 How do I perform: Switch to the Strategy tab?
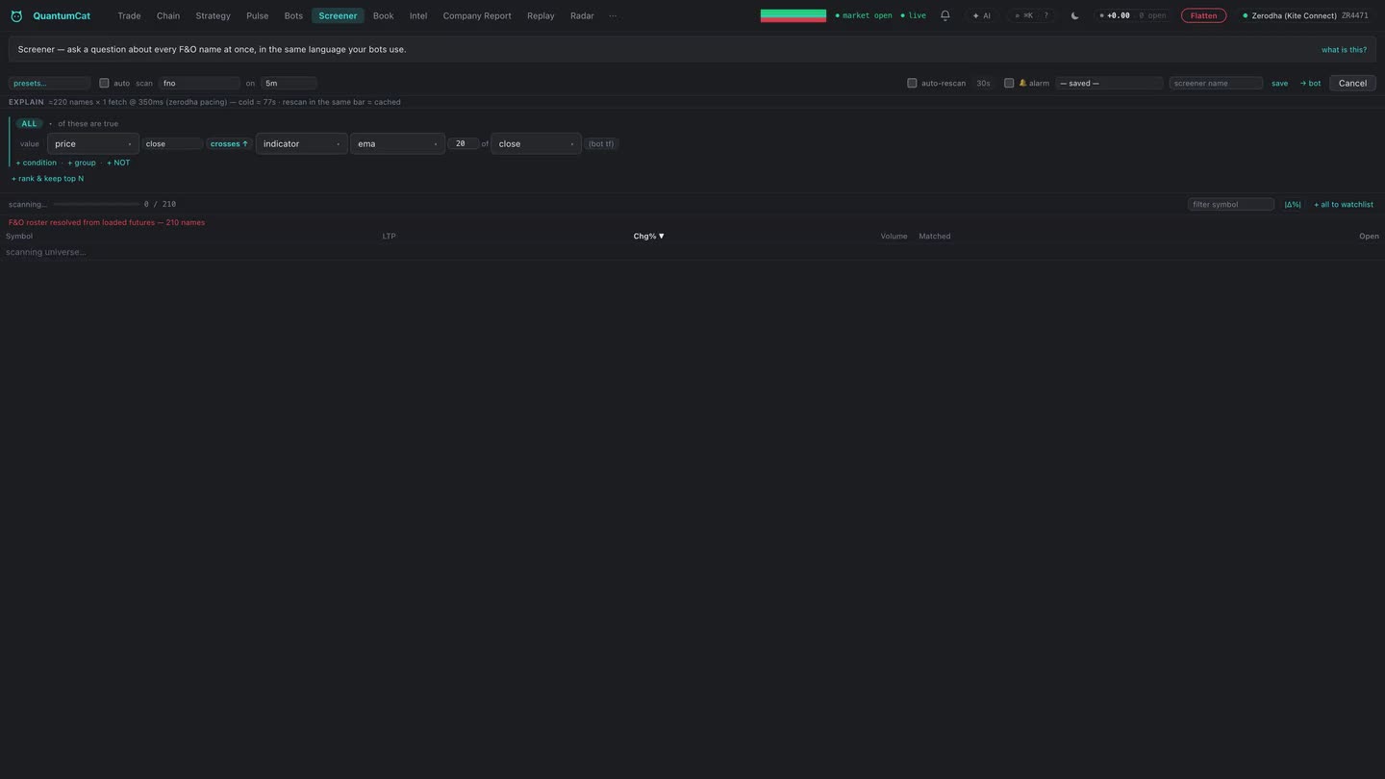tap(213, 15)
